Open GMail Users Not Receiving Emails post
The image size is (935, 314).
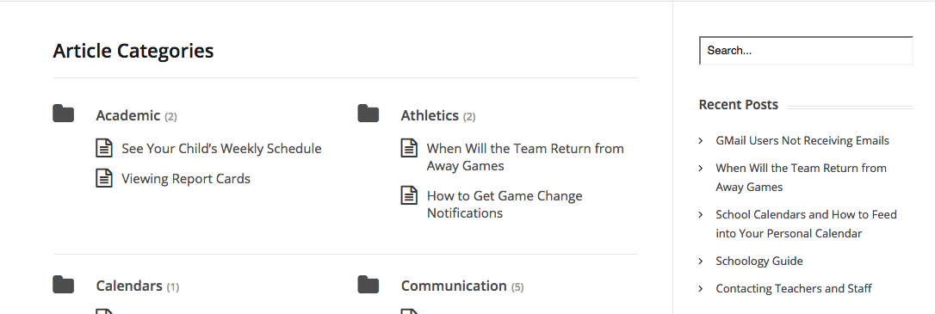[x=802, y=140]
